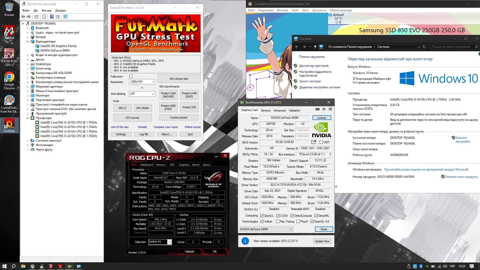Toggle the DirectCompute checkbox in GPU-Z
The height and width of the screenshot is (270, 480).
pos(292,215)
